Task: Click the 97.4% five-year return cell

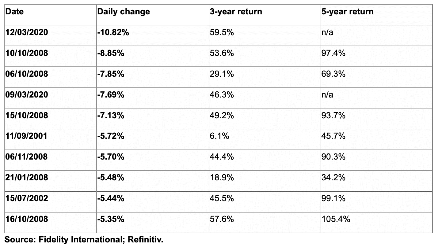Action: tap(377, 56)
